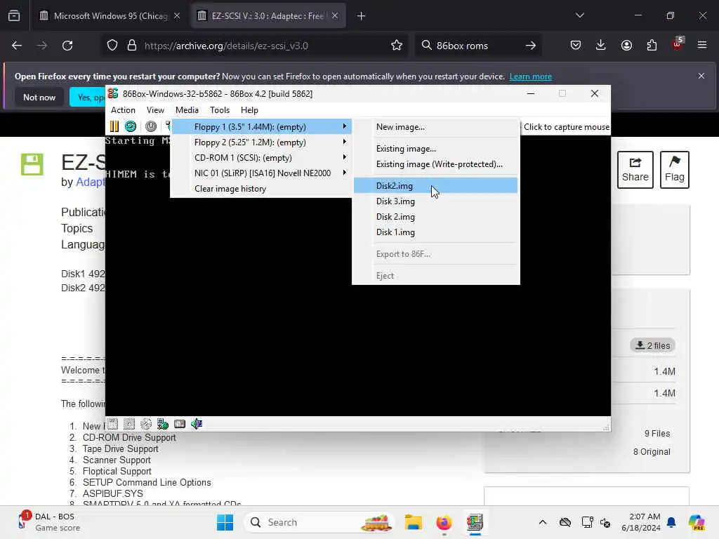Click the green hard reset icon in 86Box
719x539 pixels.
[x=131, y=126]
